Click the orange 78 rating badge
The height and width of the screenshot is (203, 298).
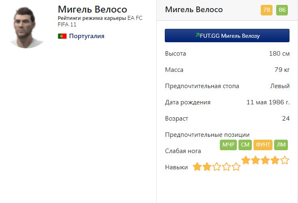[267, 10]
